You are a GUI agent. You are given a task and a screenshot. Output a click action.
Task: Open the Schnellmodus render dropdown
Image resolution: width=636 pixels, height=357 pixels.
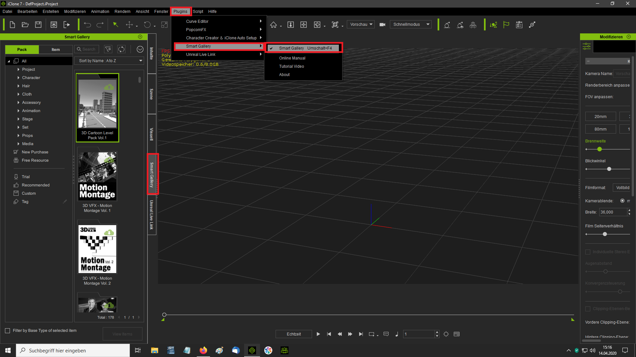click(411, 24)
